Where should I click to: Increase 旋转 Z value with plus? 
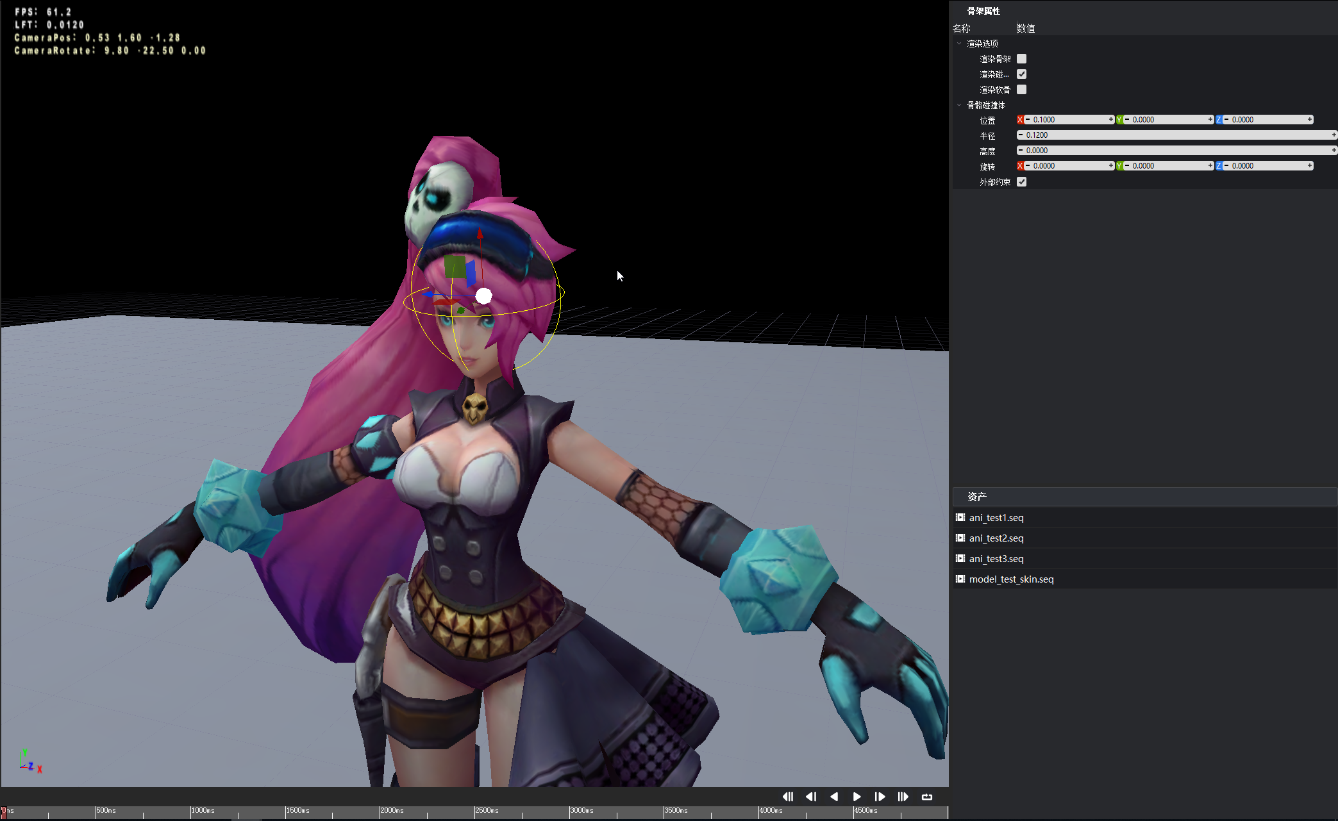click(x=1310, y=166)
